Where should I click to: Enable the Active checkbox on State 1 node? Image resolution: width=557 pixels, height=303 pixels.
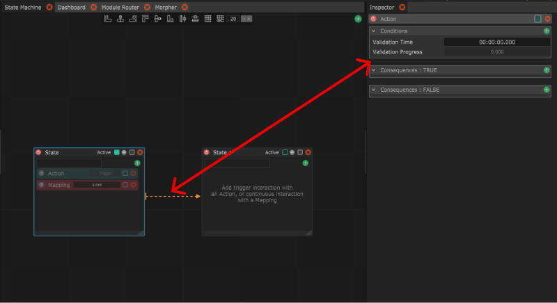pyautogui.click(x=285, y=152)
